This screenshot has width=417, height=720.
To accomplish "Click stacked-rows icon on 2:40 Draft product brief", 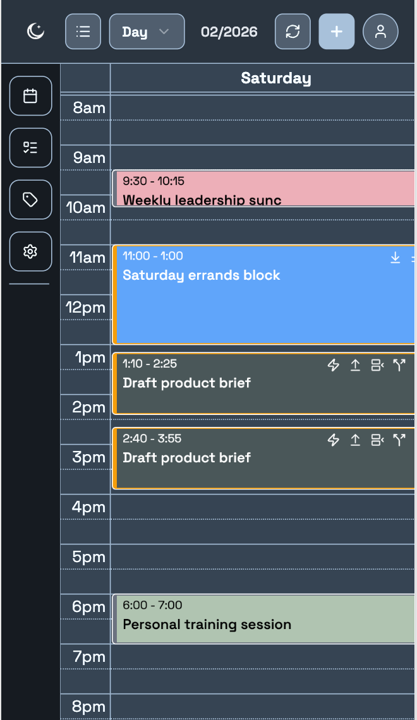I will click(x=377, y=440).
